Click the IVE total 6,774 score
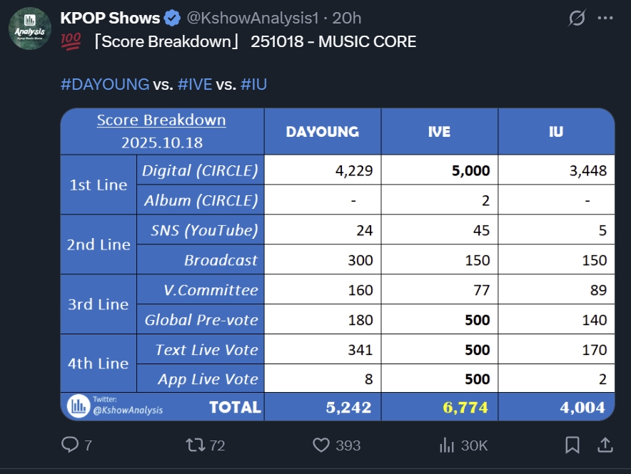Viewport: 631px width, 474px height. (x=467, y=408)
